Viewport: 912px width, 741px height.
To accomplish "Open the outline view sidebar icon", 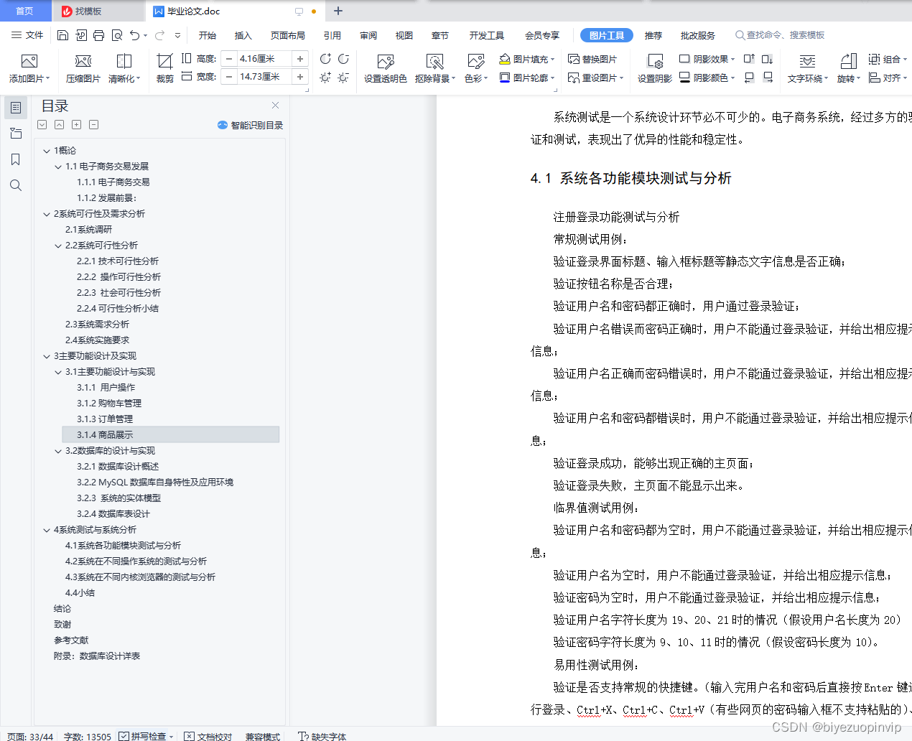I will pyautogui.click(x=16, y=108).
